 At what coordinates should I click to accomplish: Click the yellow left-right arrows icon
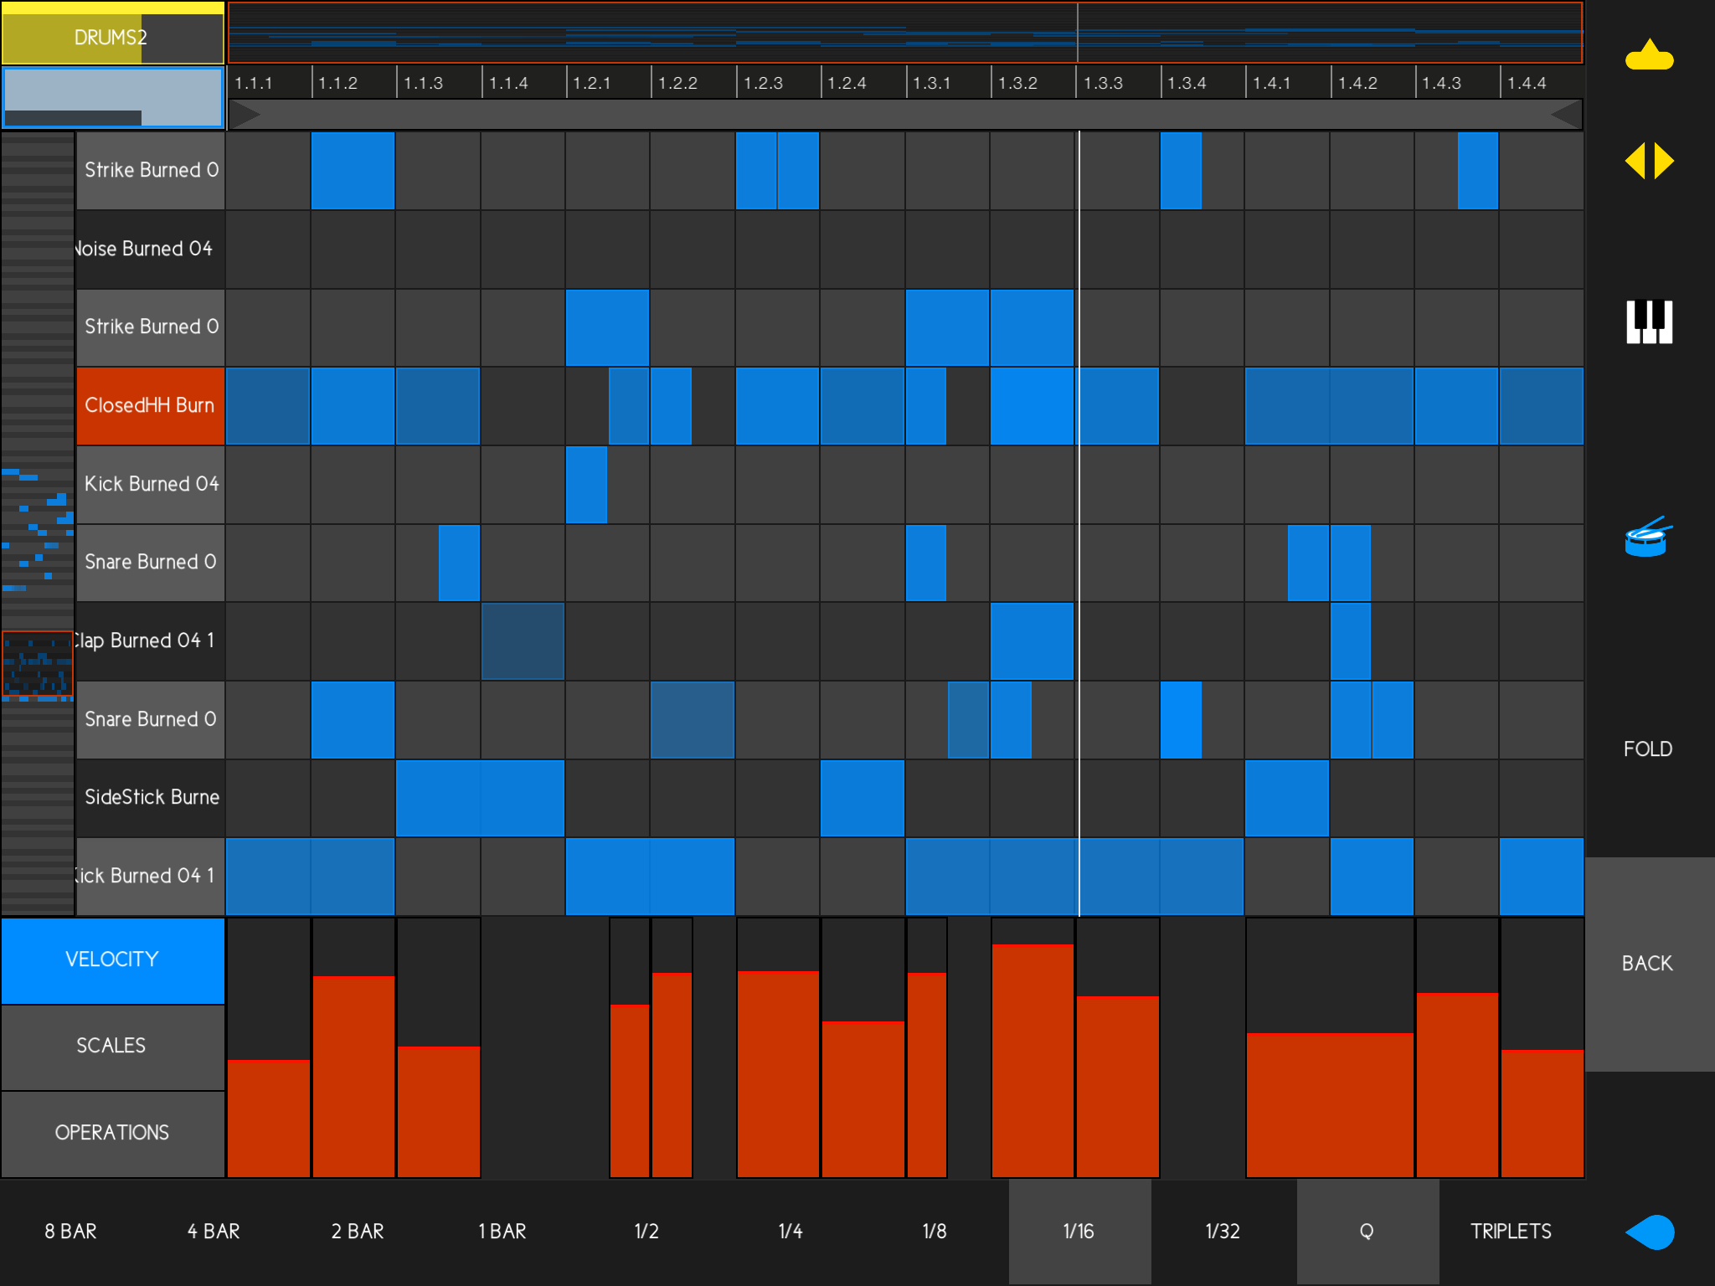click(x=1649, y=161)
